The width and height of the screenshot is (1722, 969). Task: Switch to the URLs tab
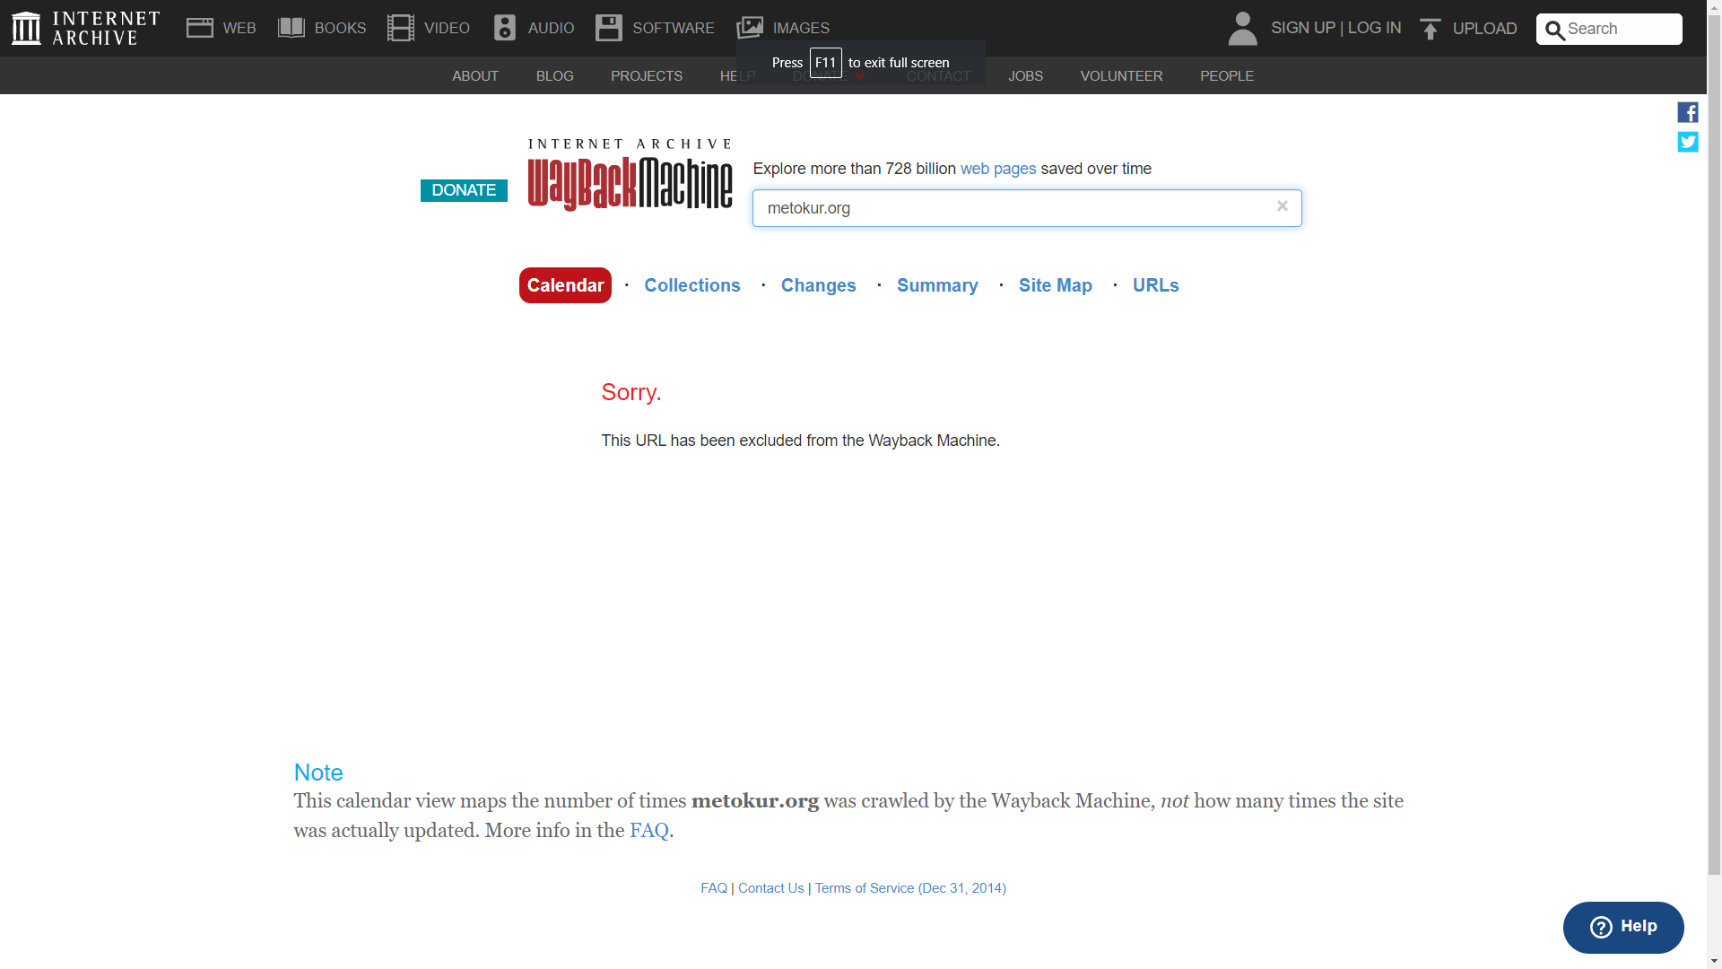point(1156,285)
